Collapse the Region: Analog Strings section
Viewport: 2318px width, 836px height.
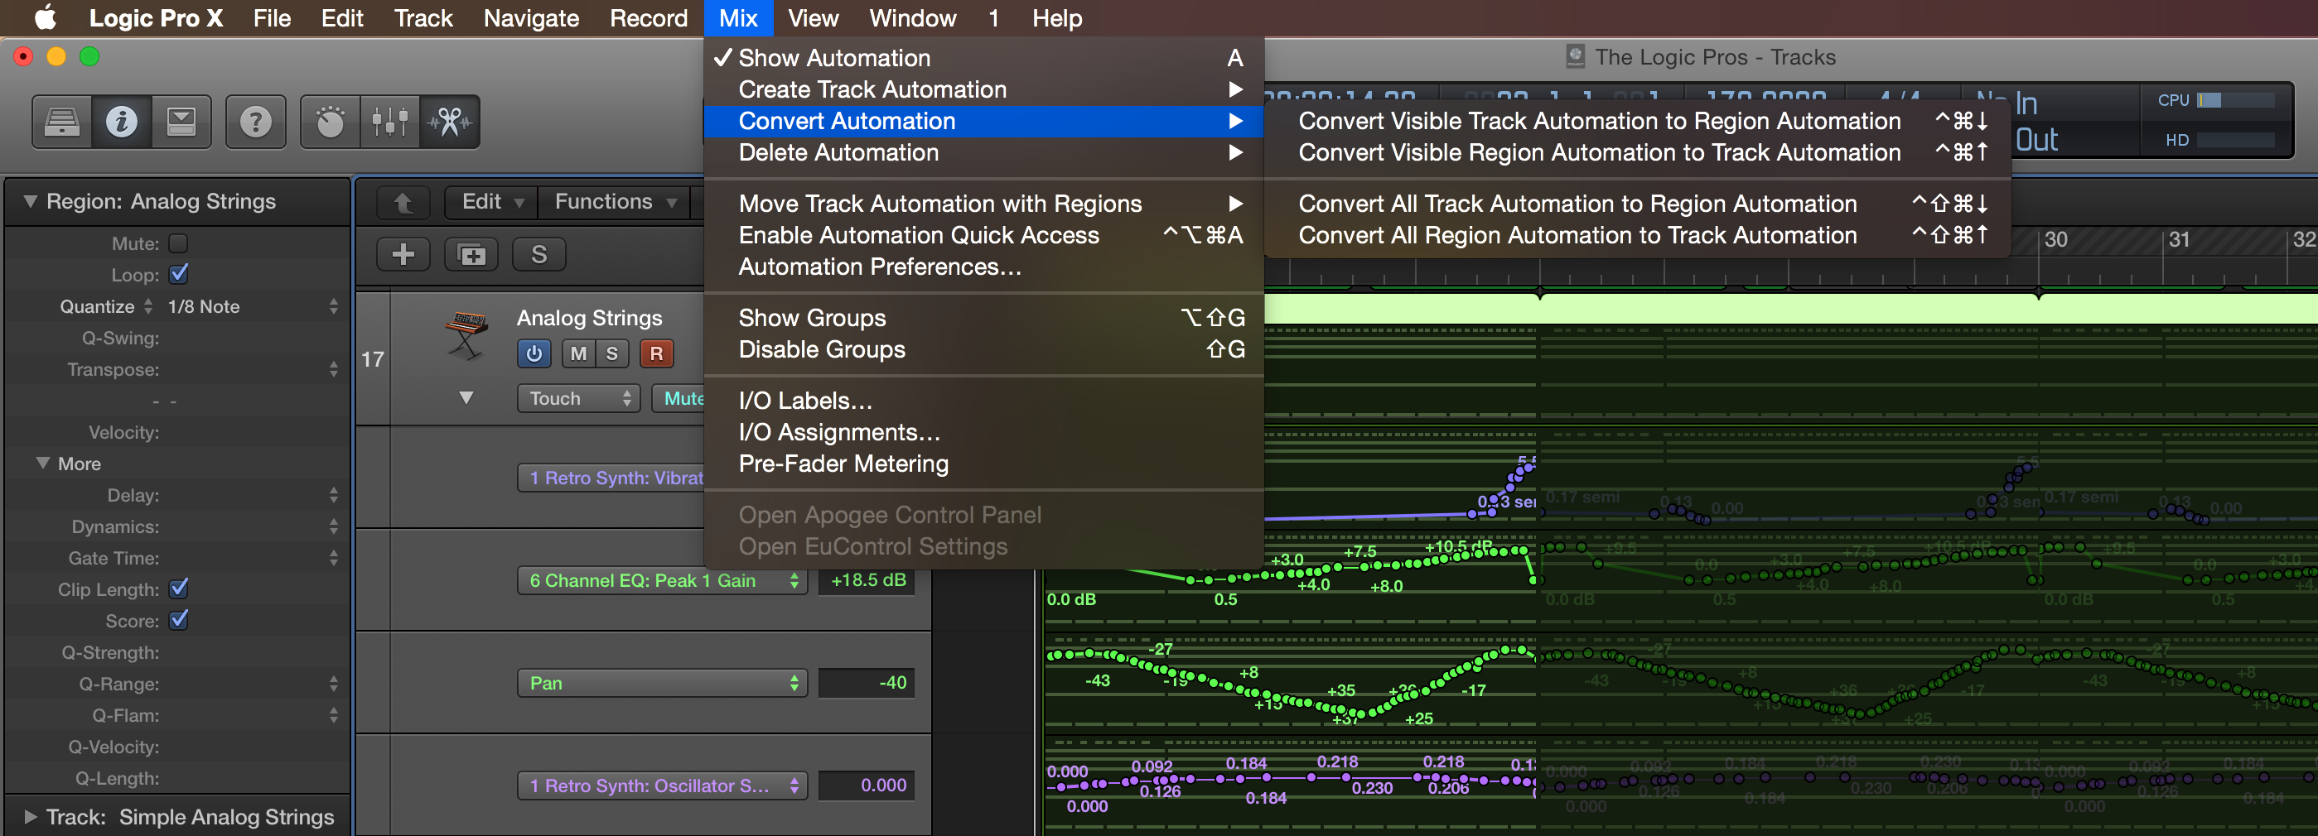[x=31, y=201]
